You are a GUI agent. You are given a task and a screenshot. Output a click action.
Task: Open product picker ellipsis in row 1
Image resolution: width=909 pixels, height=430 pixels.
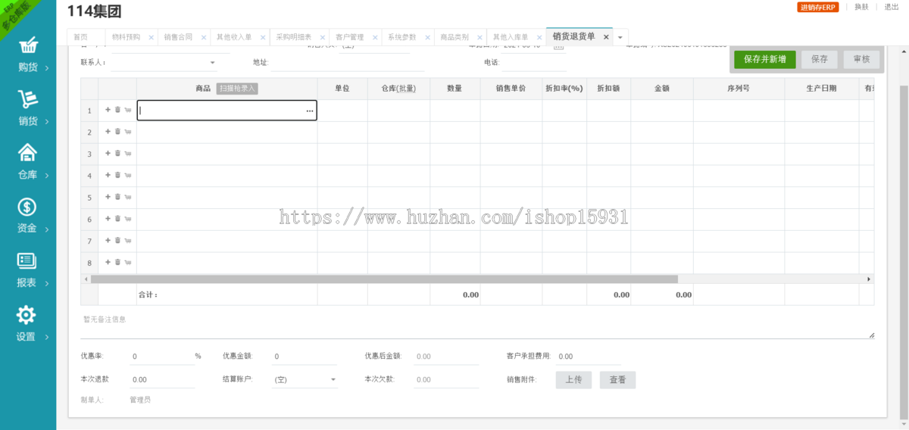tap(309, 111)
